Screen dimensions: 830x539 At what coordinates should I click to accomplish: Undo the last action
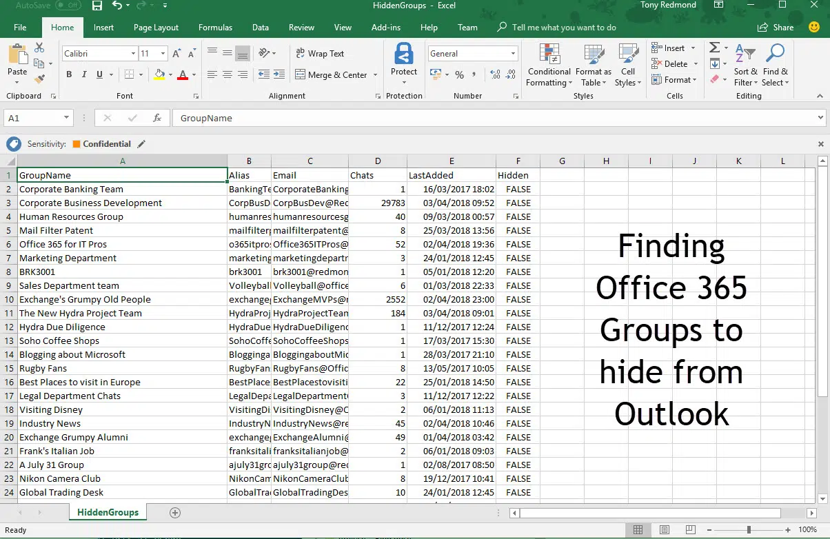[x=117, y=6]
